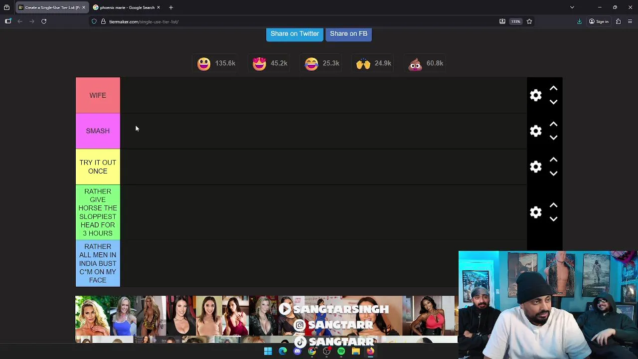Open OBS Studio from the taskbar

click(x=326, y=351)
